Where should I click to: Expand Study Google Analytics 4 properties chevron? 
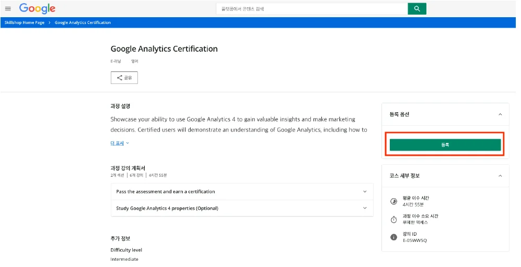(365, 208)
